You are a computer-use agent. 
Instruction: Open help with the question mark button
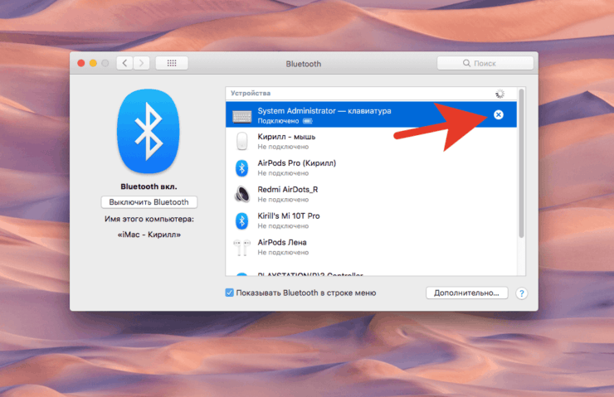click(522, 293)
